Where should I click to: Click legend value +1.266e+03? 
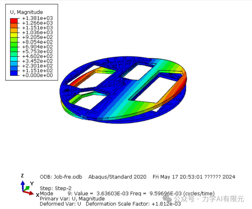click(38, 23)
